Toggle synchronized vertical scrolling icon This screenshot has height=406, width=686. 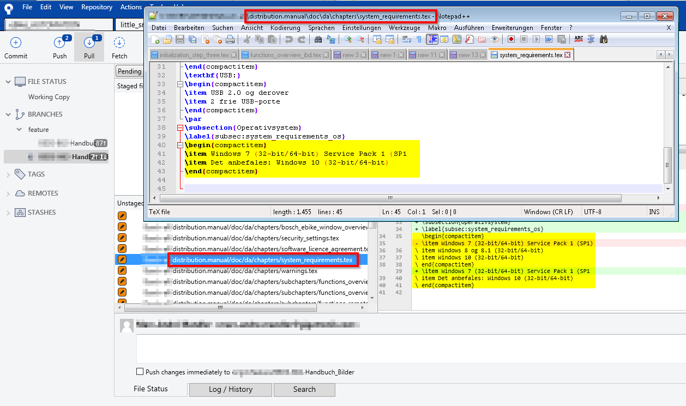click(x=377, y=39)
